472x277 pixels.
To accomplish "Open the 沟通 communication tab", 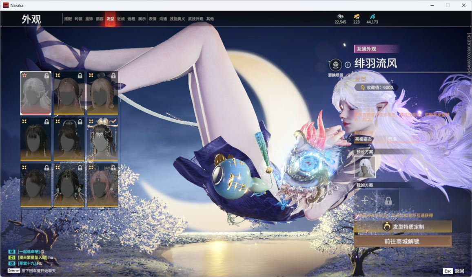I will (x=163, y=19).
